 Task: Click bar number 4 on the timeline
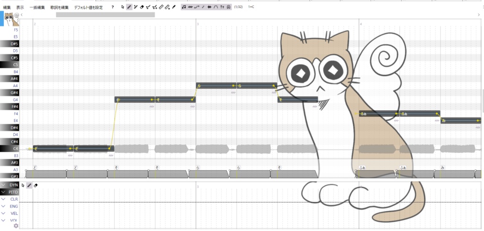[x=361, y=24]
